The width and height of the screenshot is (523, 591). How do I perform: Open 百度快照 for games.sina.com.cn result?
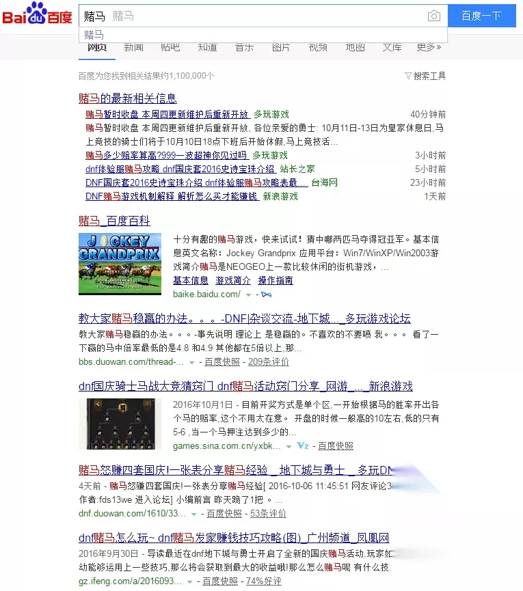coord(336,446)
